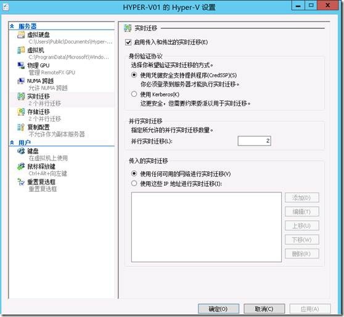Click the 存储迁移 storage migration icon
The image size is (344, 317).
(21, 112)
